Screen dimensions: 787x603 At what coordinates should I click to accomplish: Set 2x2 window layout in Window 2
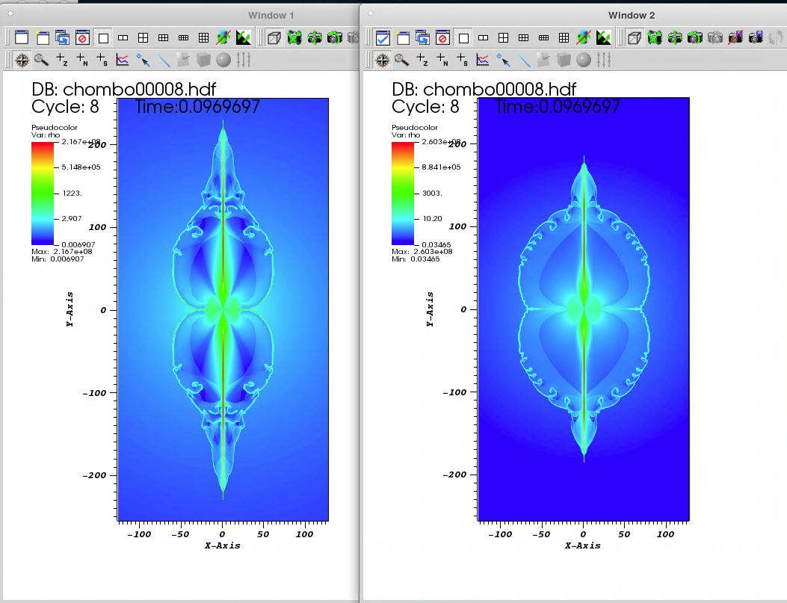(x=504, y=37)
